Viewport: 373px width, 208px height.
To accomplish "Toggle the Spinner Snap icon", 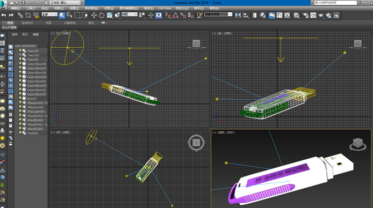I will pos(191,16).
